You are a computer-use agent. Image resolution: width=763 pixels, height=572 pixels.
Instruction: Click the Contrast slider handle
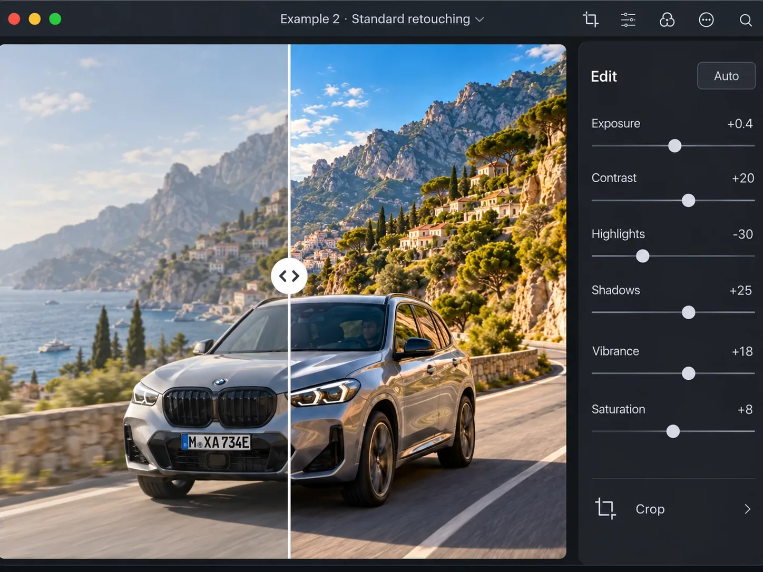(688, 200)
